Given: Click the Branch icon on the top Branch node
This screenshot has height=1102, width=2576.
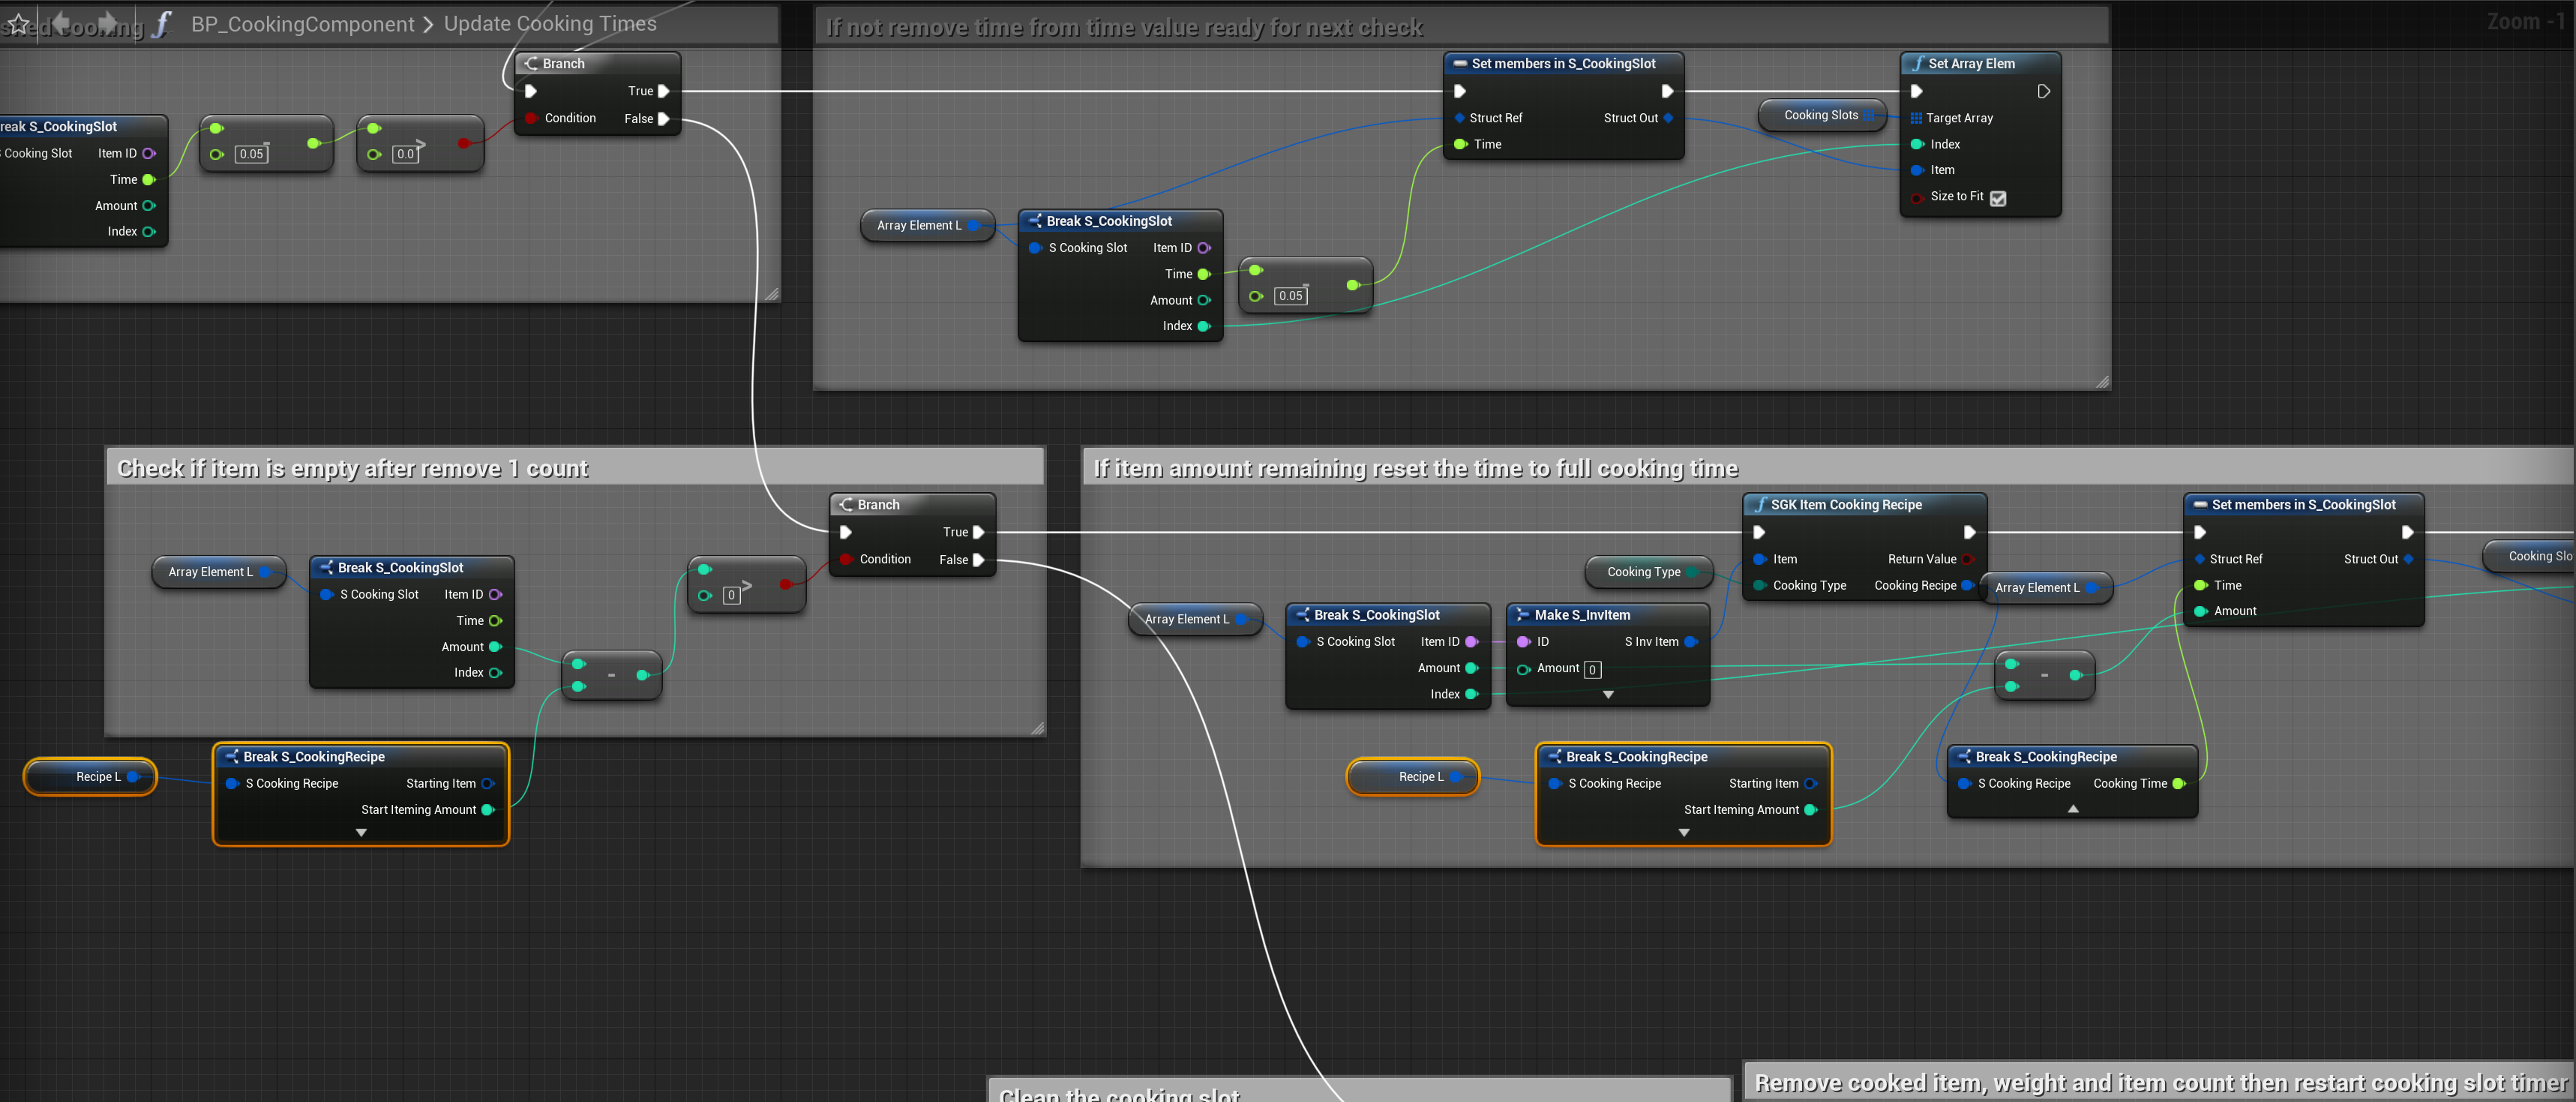Looking at the screenshot, I should tap(531, 63).
